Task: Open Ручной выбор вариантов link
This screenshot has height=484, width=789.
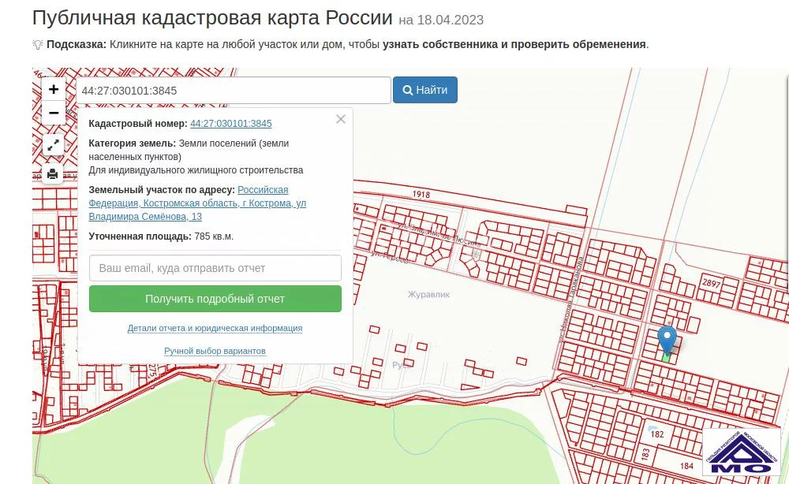Action: point(215,351)
